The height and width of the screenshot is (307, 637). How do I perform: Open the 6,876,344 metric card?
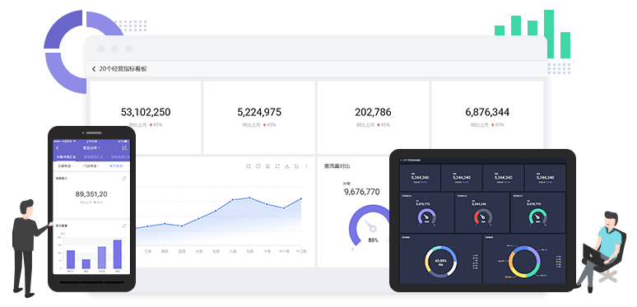tap(487, 117)
